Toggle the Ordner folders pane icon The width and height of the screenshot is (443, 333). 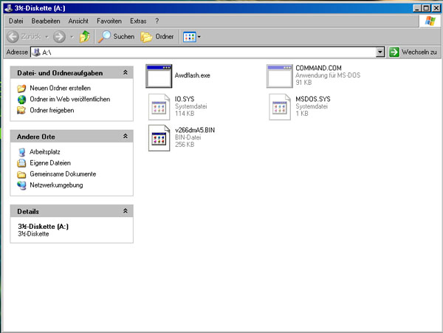pyautogui.click(x=147, y=37)
